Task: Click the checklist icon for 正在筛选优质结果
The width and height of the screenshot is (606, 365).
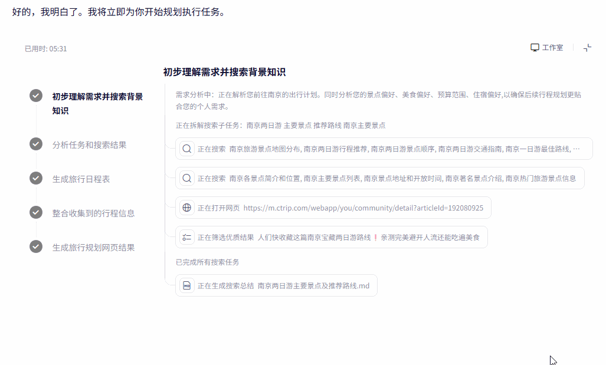Action: 187,237
